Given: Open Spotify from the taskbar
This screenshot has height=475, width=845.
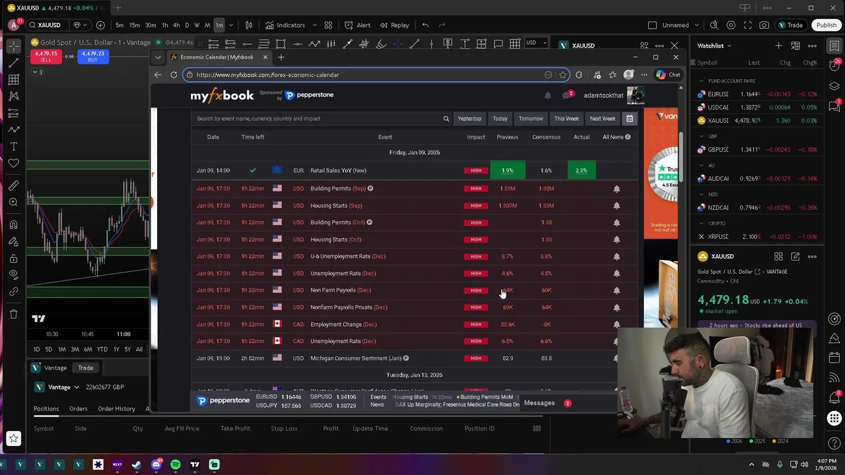Looking at the screenshot, I should 176,464.
